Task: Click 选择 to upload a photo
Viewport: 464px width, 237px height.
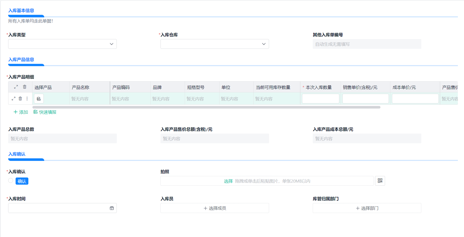Action: 228,181
